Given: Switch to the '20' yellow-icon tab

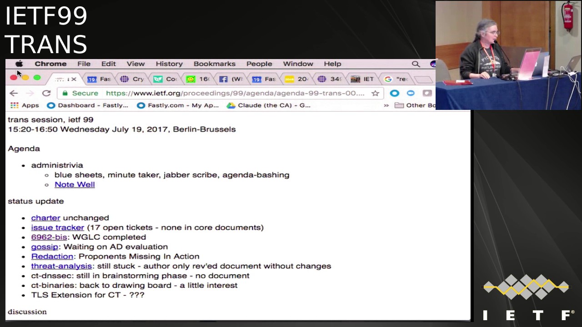Looking at the screenshot, I should [x=297, y=79].
